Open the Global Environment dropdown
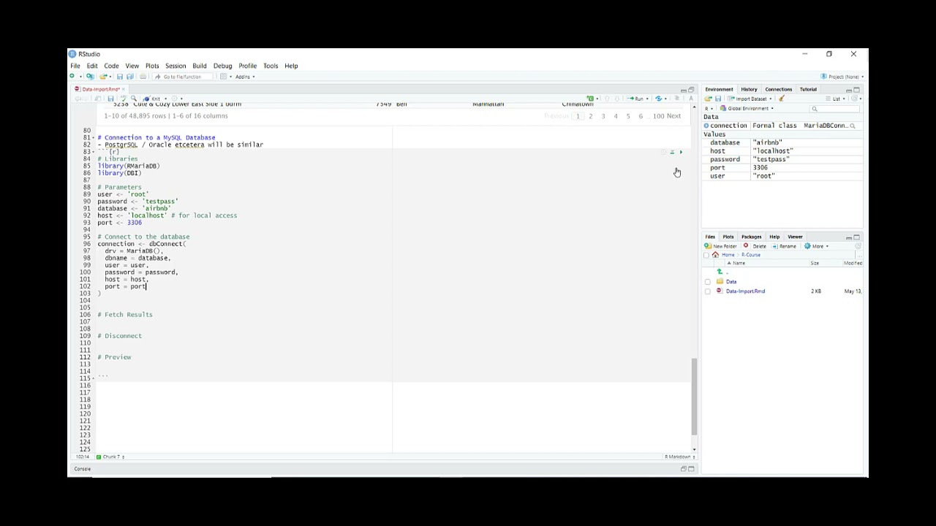This screenshot has width=936, height=526. pyautogui.click(x=746, y=108)
